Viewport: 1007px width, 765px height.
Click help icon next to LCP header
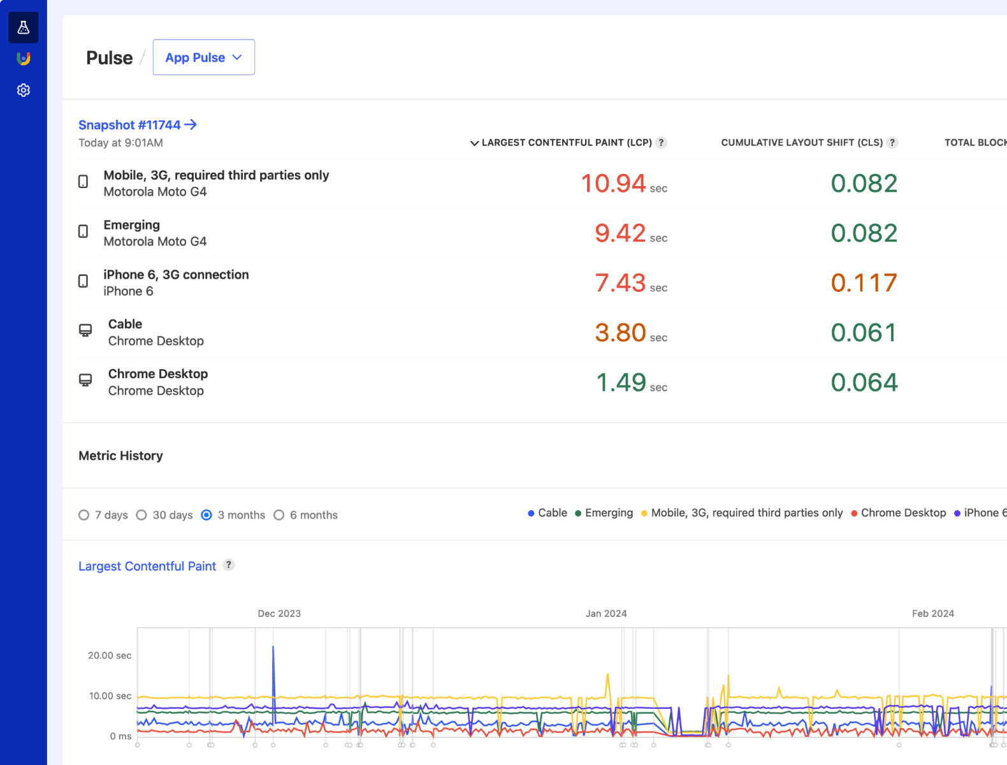point(662,143)
